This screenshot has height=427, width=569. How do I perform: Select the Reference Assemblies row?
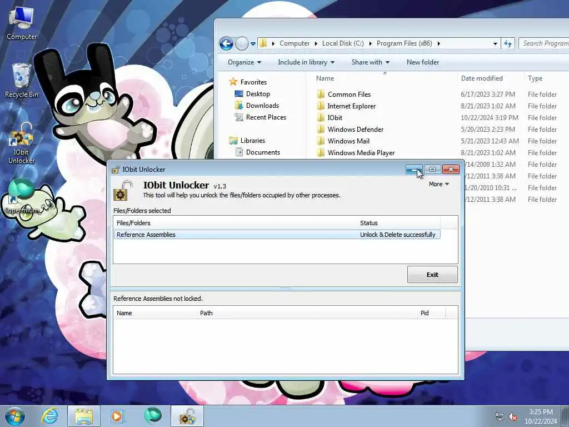277,235
